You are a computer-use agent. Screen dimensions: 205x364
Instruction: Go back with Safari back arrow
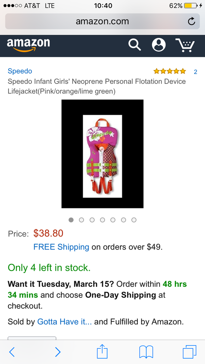(12, 352)
